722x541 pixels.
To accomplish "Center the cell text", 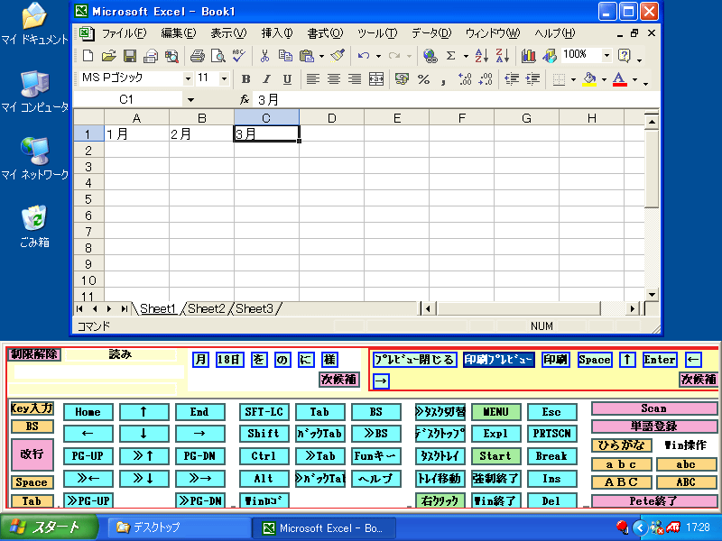I will 334,79.
